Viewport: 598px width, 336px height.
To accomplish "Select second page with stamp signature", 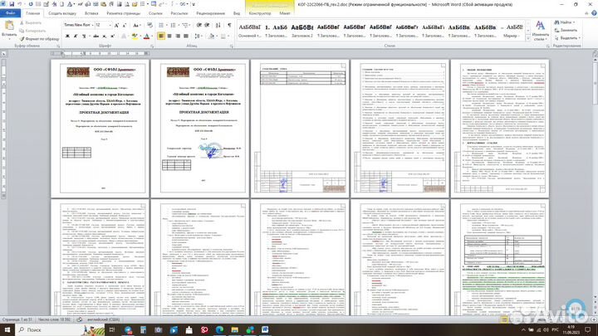I will 200,129.
